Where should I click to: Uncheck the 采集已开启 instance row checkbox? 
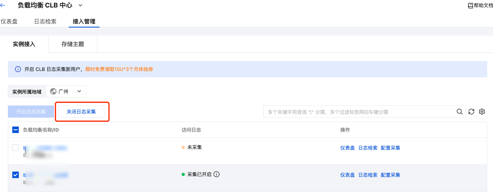tap(16, 175)
